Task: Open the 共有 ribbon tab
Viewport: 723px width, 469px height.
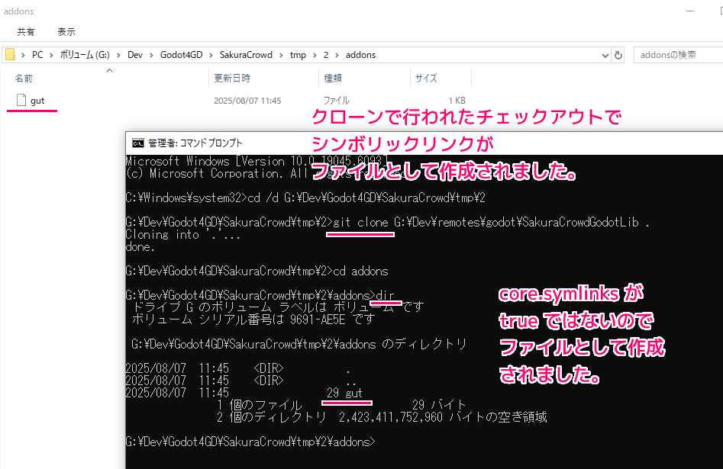Action: 26,32
